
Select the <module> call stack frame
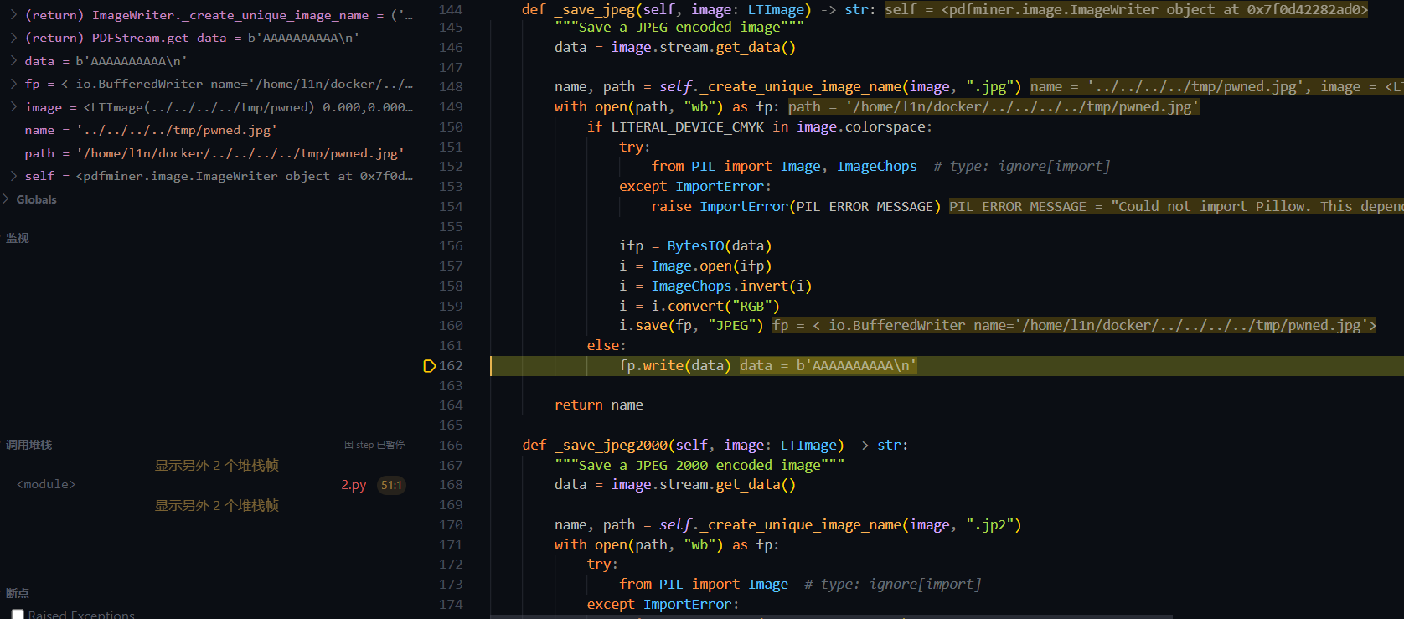46,485
